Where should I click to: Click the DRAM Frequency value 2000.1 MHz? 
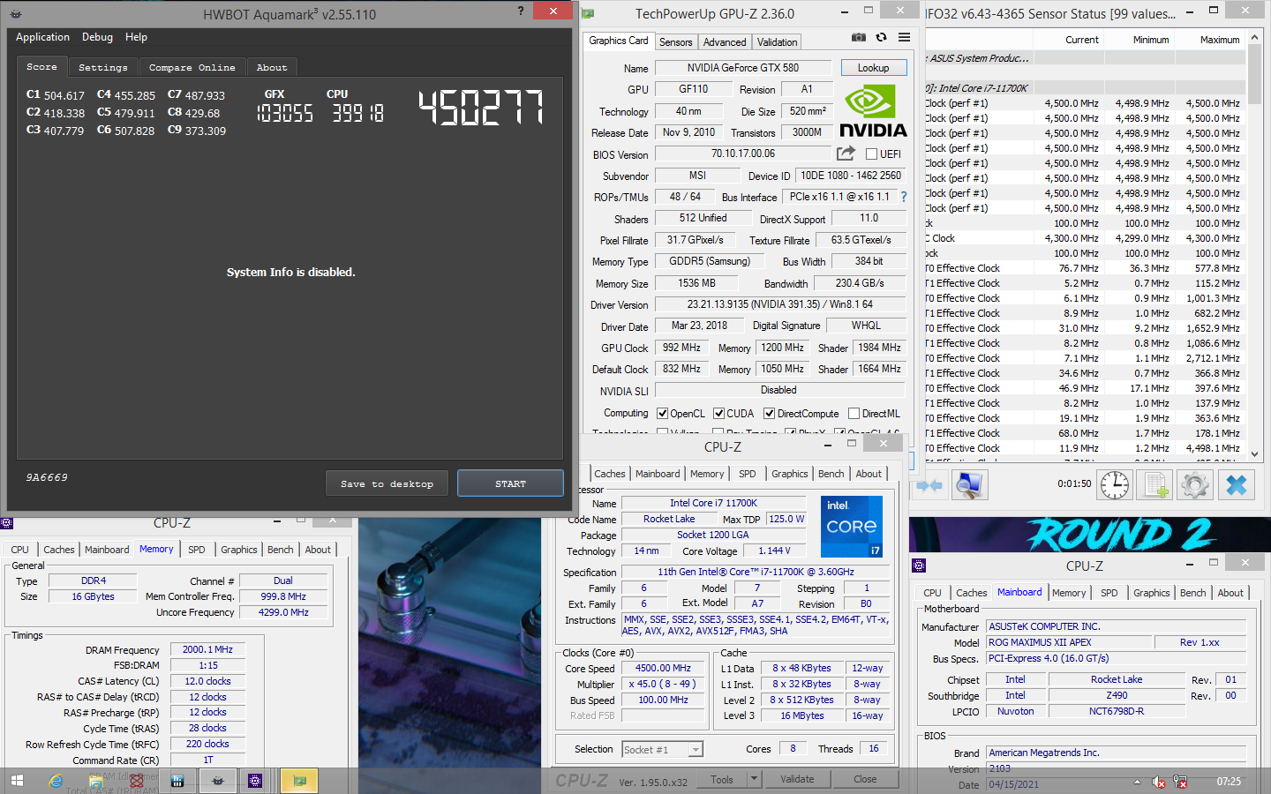[x=207, y=649]
